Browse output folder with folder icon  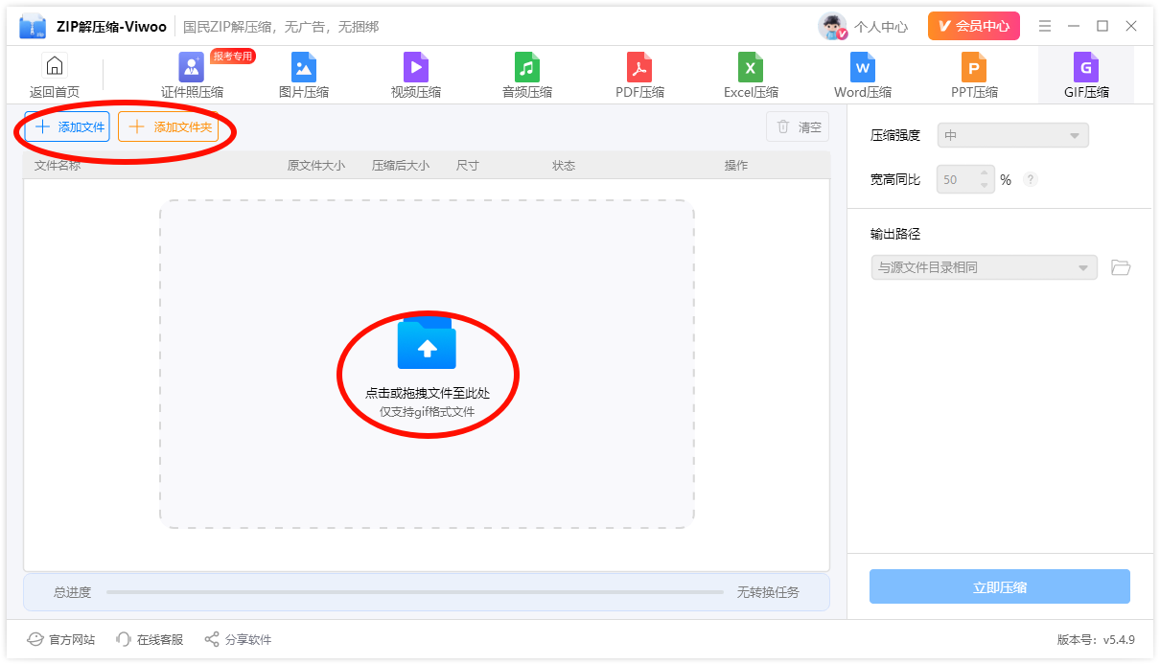(1121, 267)
